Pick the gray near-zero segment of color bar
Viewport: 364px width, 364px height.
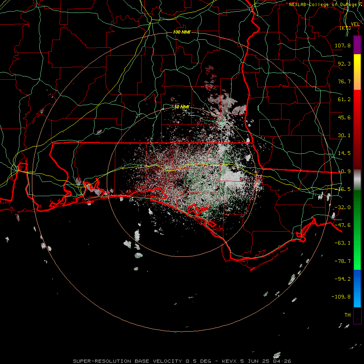(357, 180)
